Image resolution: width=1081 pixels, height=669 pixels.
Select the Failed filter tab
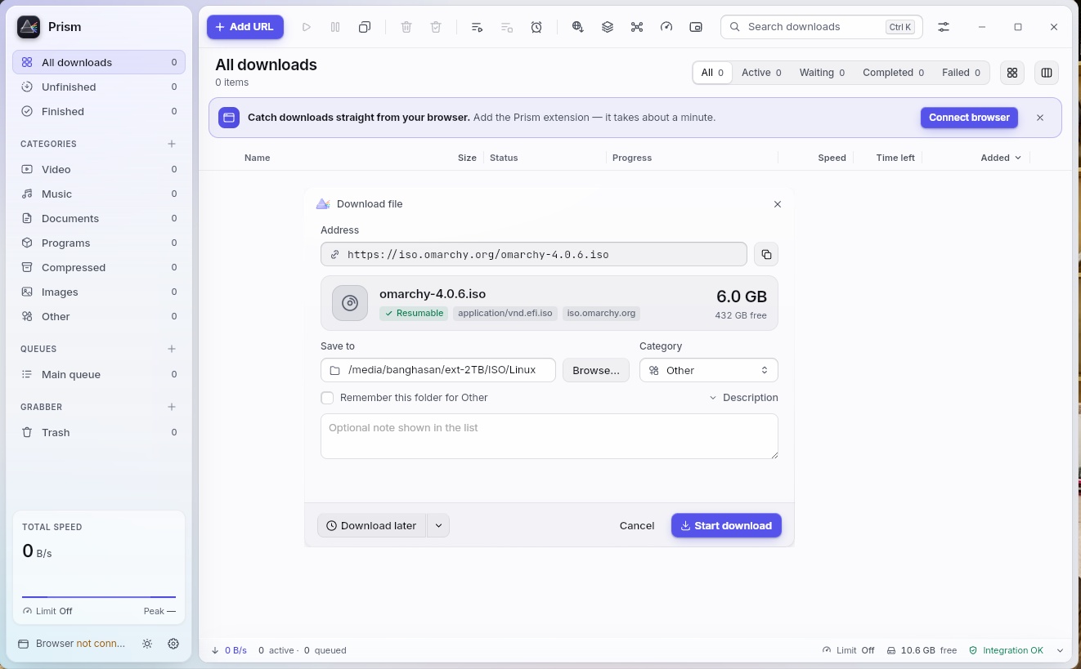[961, 73]
